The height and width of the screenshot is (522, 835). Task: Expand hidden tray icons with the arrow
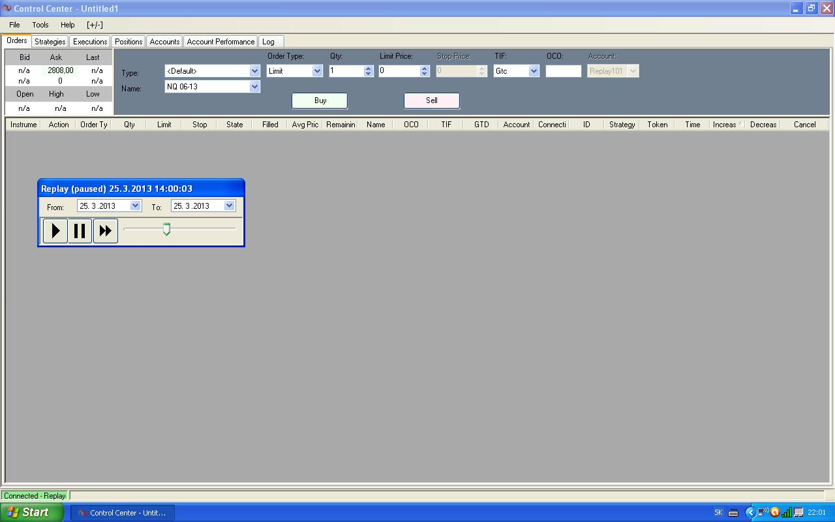pos(750,513)
